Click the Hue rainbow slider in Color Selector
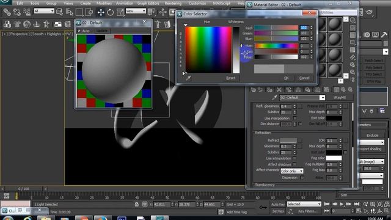 [x=276, y=46]
